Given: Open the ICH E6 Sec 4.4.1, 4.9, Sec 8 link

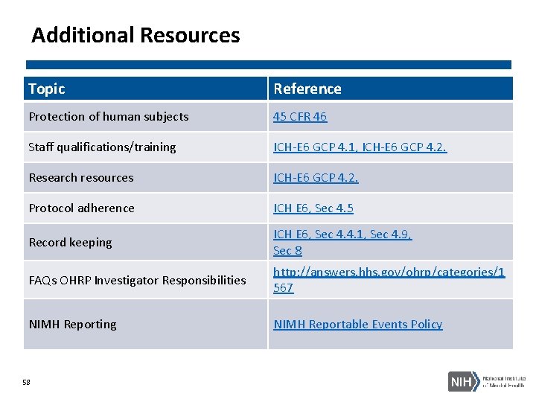Looking at the screenshot, I should tap(342, 243).
